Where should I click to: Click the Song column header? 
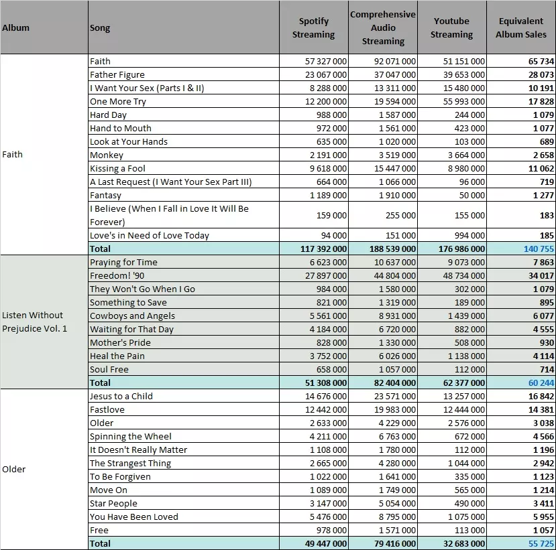click(184, 27)
